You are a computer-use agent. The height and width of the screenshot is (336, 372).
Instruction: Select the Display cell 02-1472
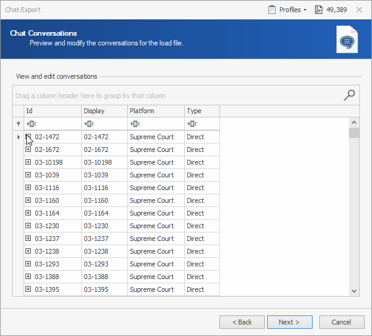pos(104,137)
